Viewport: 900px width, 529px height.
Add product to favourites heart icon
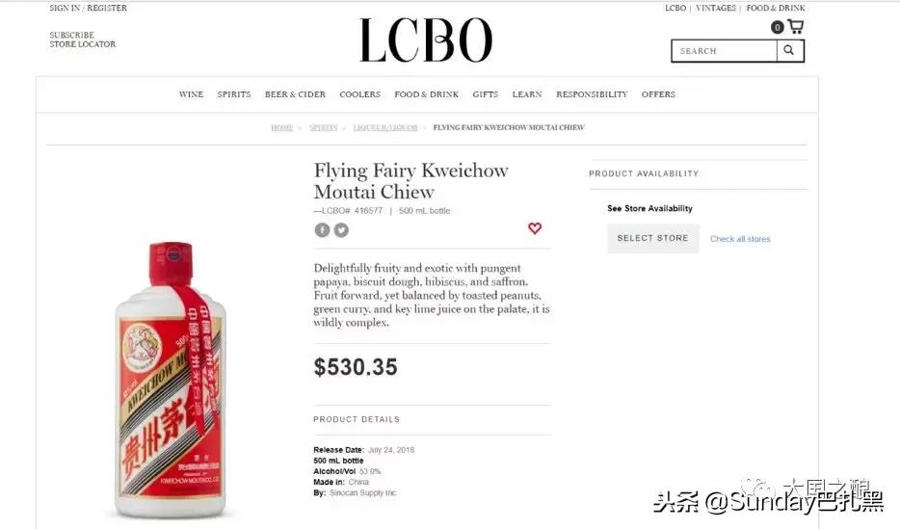535,228
